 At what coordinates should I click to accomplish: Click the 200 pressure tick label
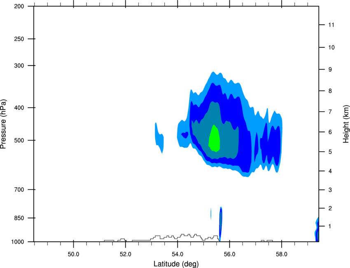[x=19, y=7]
